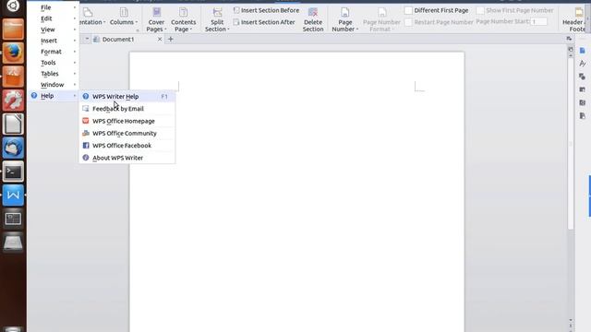Expand the Tools submenu
Viewport: 591px width, 332px height.
tap(54, 63)
